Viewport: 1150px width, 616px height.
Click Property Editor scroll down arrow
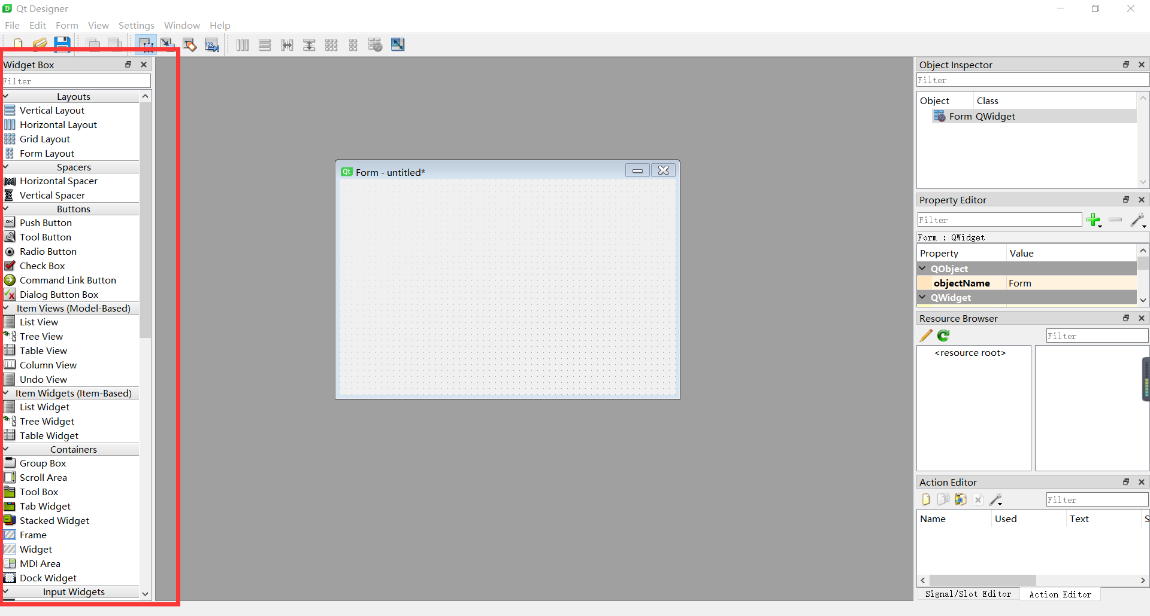coord(1143,300)
